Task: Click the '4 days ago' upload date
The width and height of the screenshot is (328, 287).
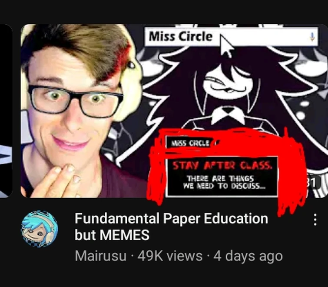Action: (248, 256)
